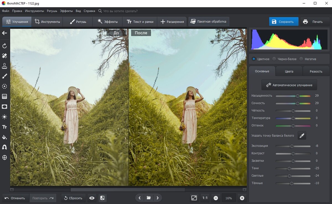This screenshot has height=204, width=332.
Task: Select the horseshoe-shaped tool icon
Action: 4,147
